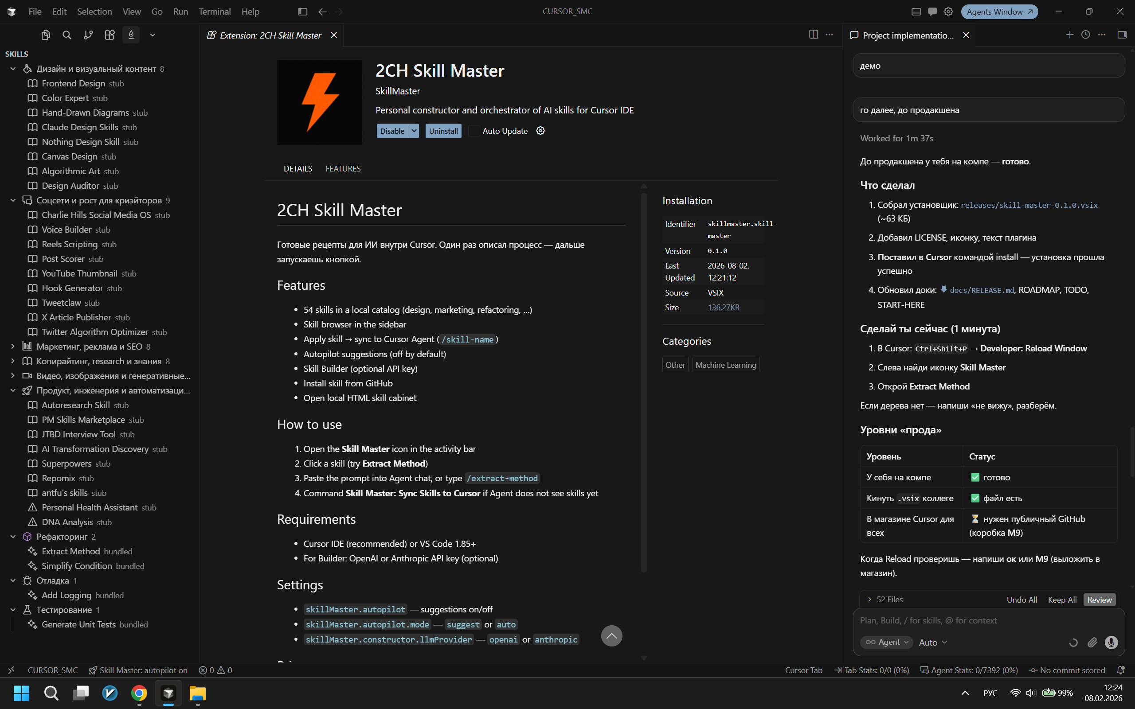
Task: Open Windows taskbar search
Action: click(51, 693)
